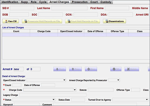Click the OK checkmark button
Screen dimensions: 150x106
(x=116, y=69)
